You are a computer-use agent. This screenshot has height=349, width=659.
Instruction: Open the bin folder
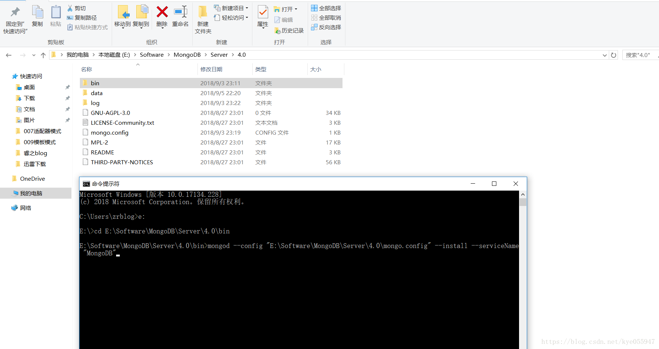[x=211, y=83]
